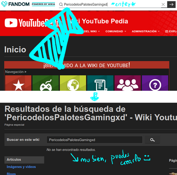Click the magnifier icon in Fandom search bar

click(x=61, y=4)
